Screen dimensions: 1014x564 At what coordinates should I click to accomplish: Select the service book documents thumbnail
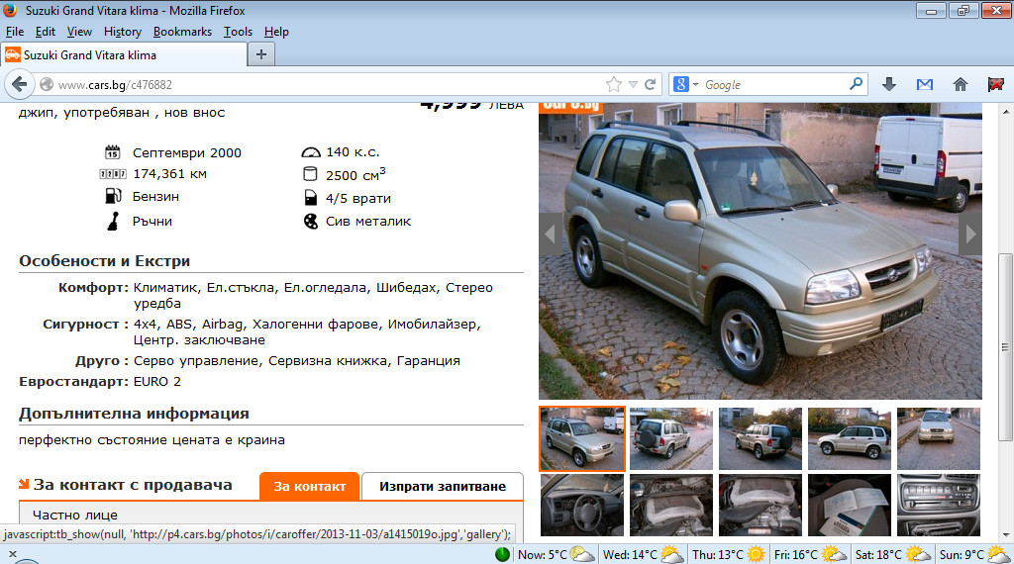850,506
